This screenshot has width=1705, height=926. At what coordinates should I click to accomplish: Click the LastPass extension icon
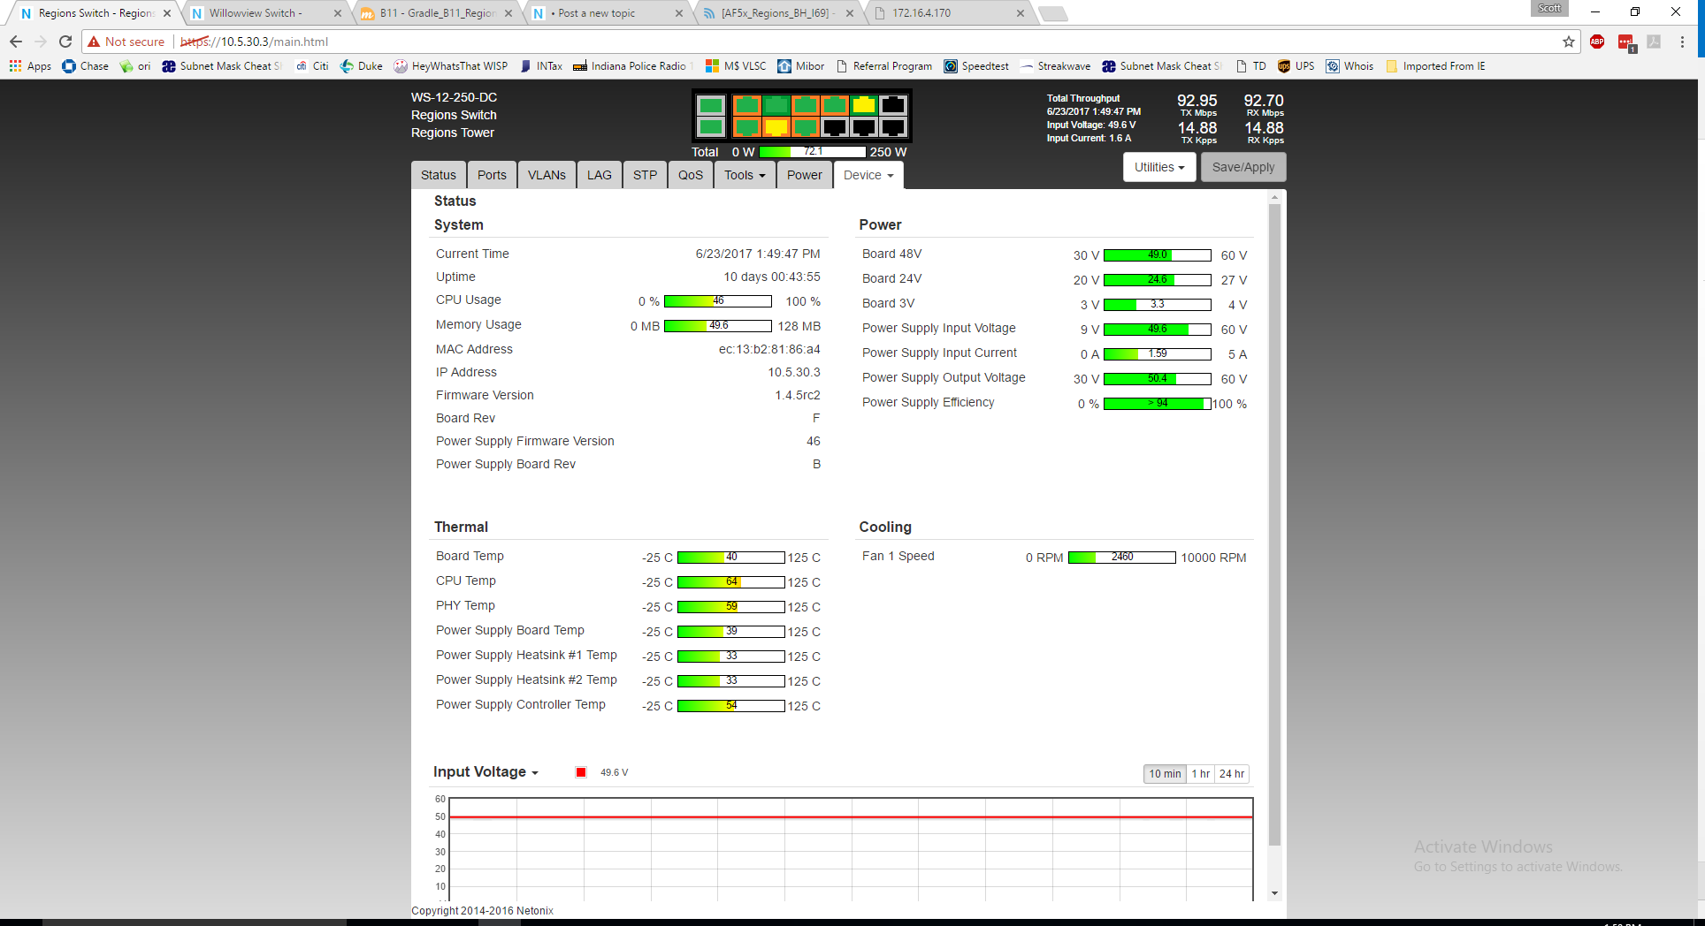1625,42
